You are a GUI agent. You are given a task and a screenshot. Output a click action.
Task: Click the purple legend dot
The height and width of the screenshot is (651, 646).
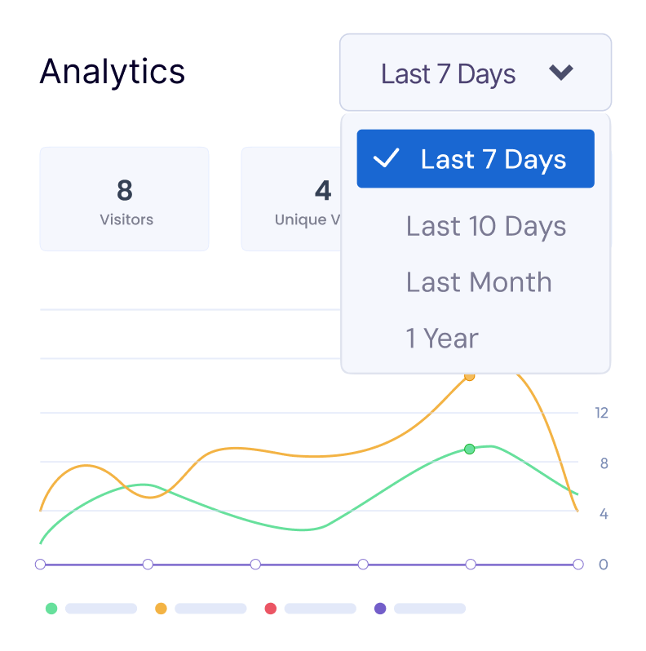pos(380,609)
